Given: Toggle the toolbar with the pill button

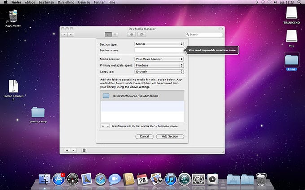Looking at the screenshot, I should [221, 29].
